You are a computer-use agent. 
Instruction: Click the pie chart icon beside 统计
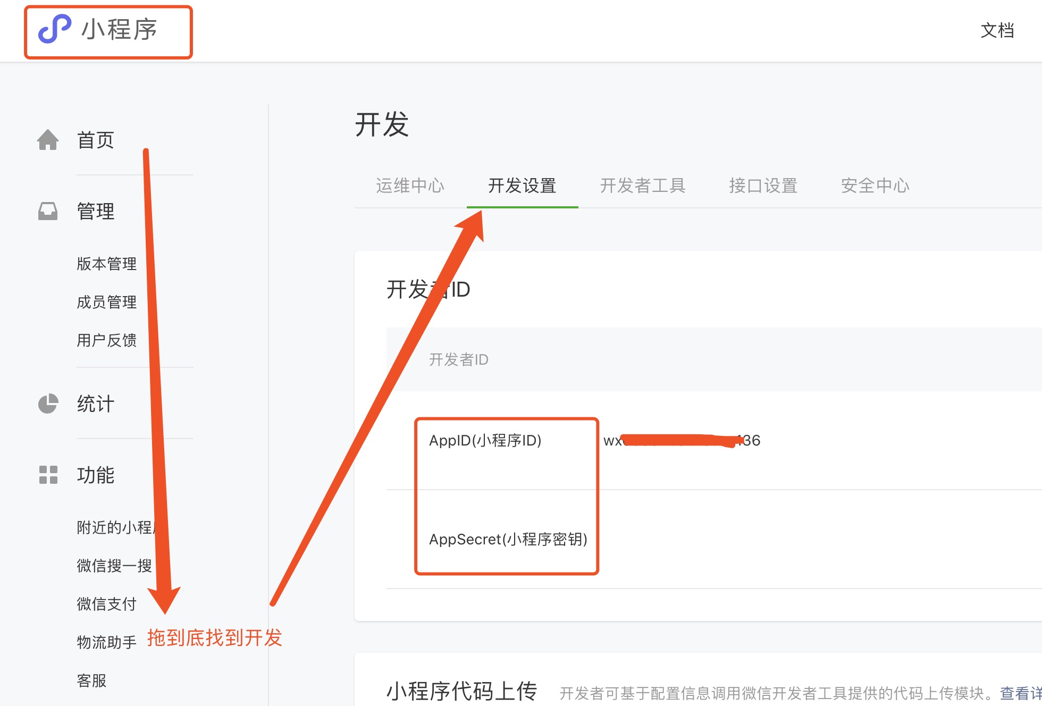[48, 404]
